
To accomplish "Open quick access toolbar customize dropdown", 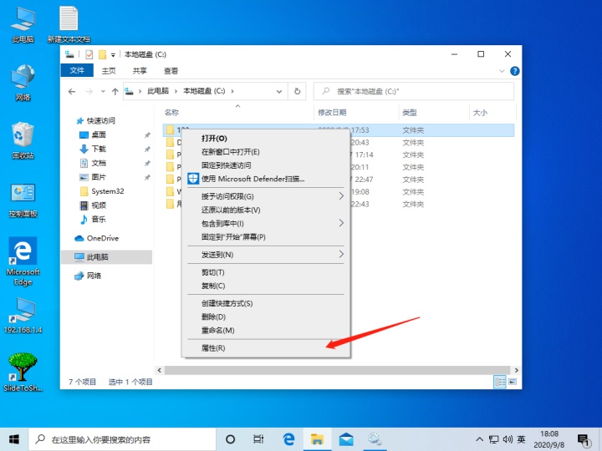I will pos(113,55).
